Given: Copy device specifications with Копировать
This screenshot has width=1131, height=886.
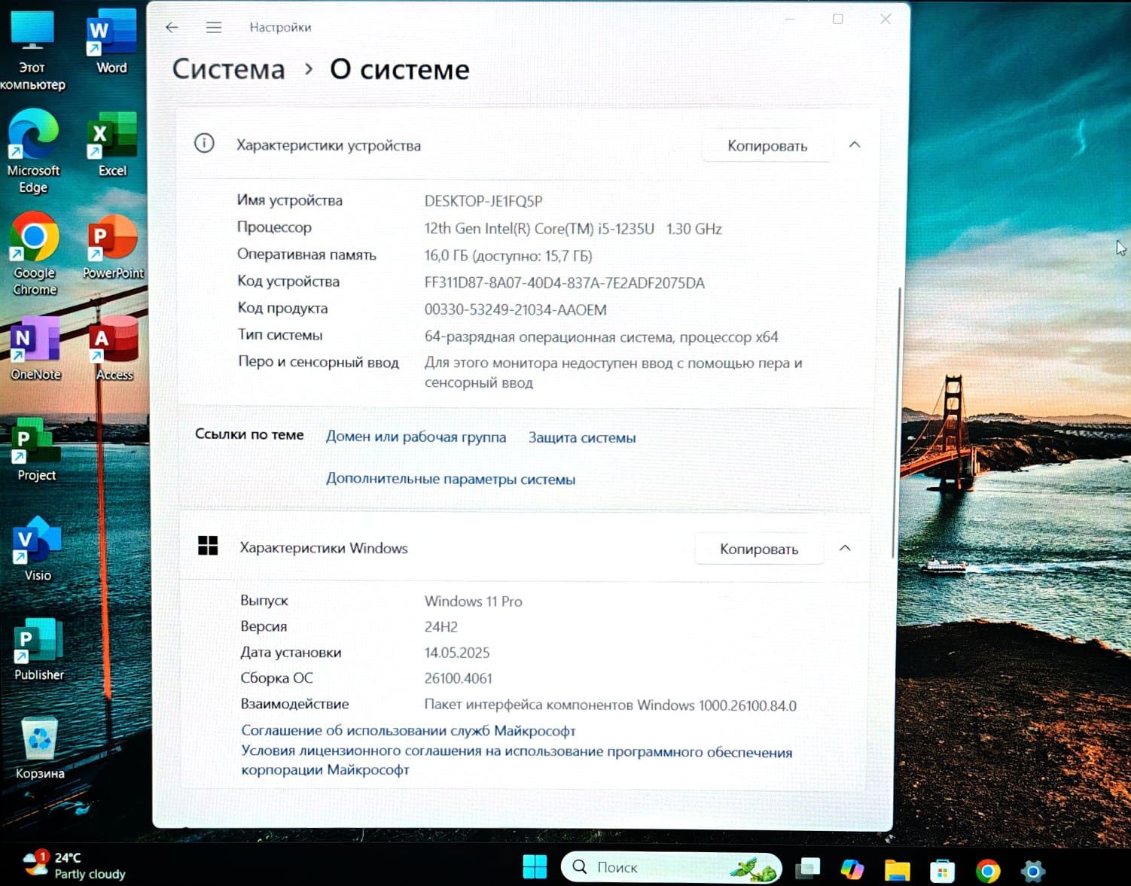Looking at the screenshot, I should coord(767,145).
